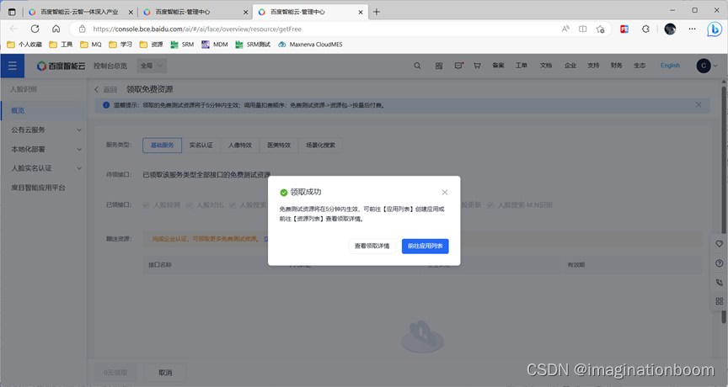Image resolution: width=728 pixels, height=387 pixels.
Task: Toggle the 人脸对比 checkbox
Action: click(x=190, y=204)
